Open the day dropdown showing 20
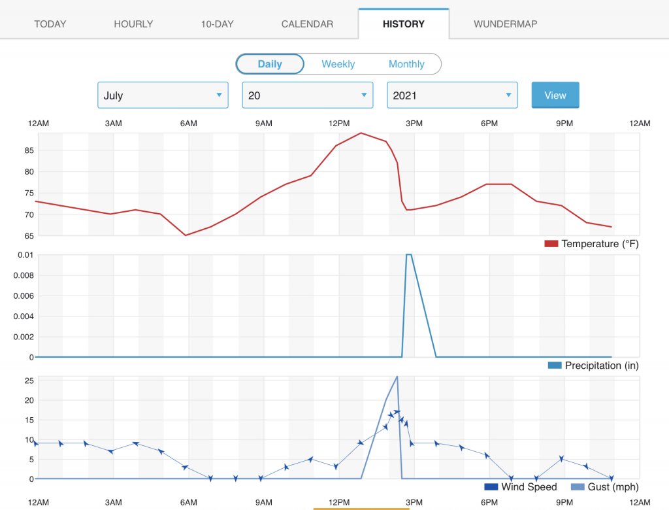Screen dimensions: 669x510 pyautogui.click(x=308, y=95)
